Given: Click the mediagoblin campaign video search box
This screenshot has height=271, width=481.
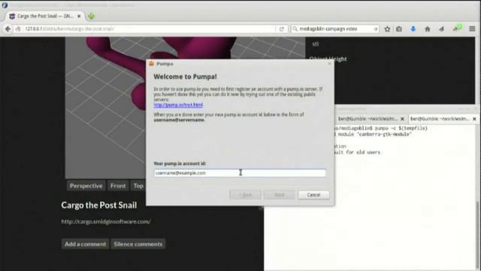Looking at the screenshot, I should pos(334,29).
